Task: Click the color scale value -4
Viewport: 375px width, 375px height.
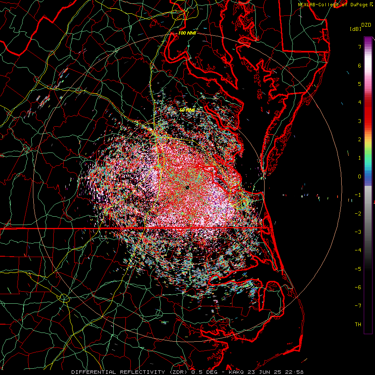Action: (x=358, y=250)
